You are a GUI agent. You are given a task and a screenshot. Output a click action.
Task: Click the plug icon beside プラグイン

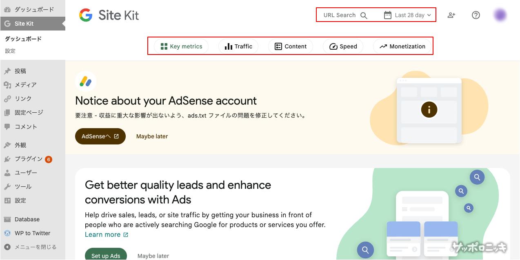tap(7, 159)
